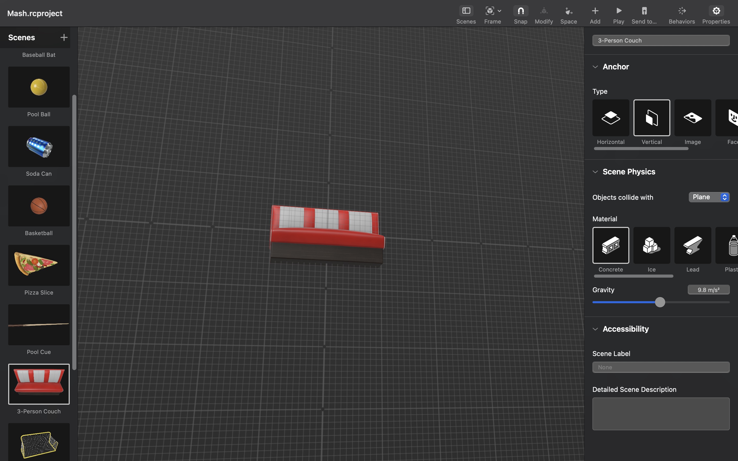Select Horizontal anchor type
The image size is (738, 461).
coord(611,118)
